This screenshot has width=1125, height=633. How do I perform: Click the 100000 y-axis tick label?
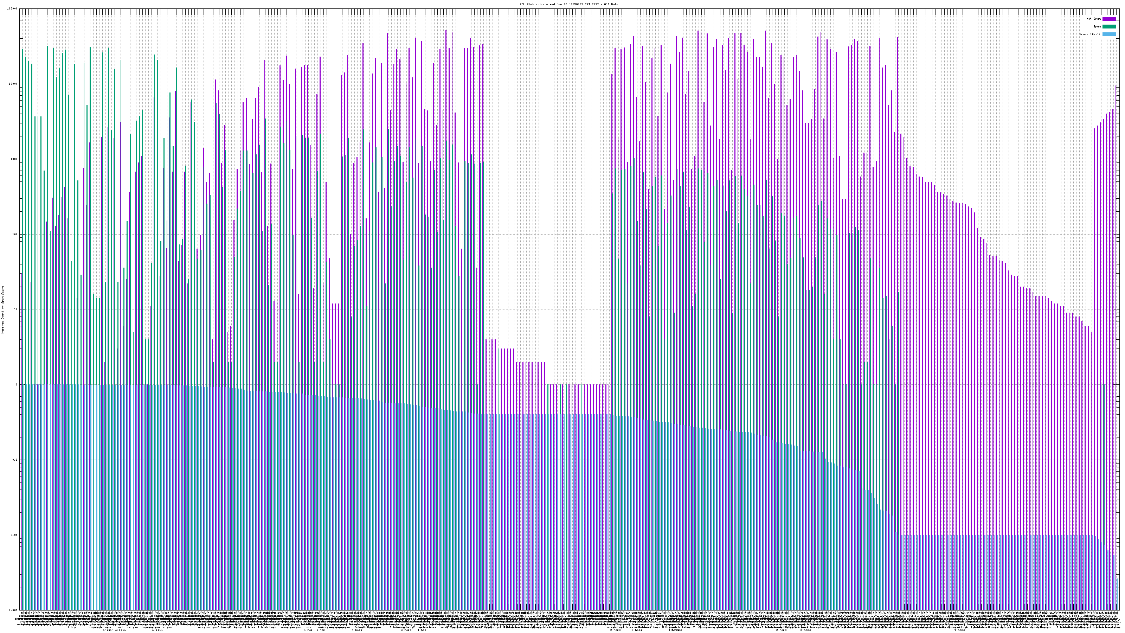tap(13, 9)
